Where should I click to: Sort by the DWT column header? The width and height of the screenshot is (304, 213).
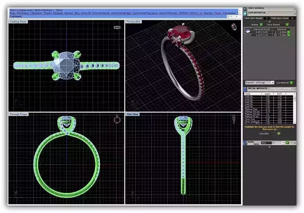click(x=279, y=94)
